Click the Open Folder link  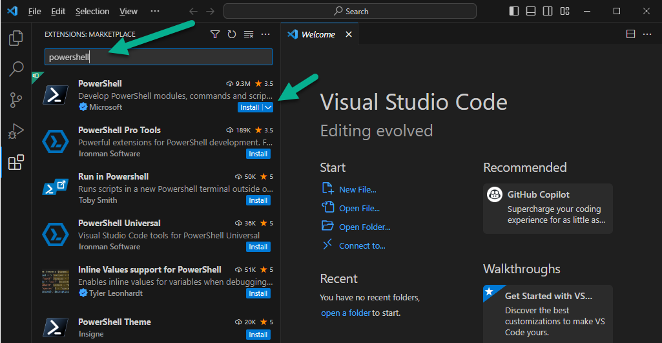(x=365, y=227)
